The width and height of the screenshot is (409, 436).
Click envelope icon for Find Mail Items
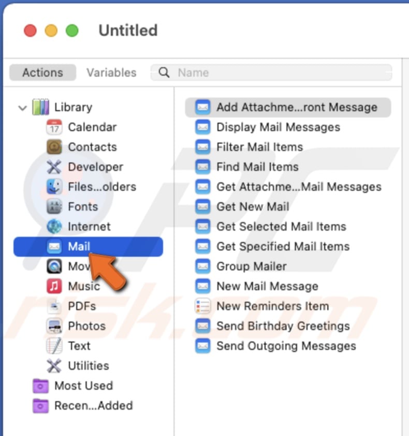pos(203,167)
